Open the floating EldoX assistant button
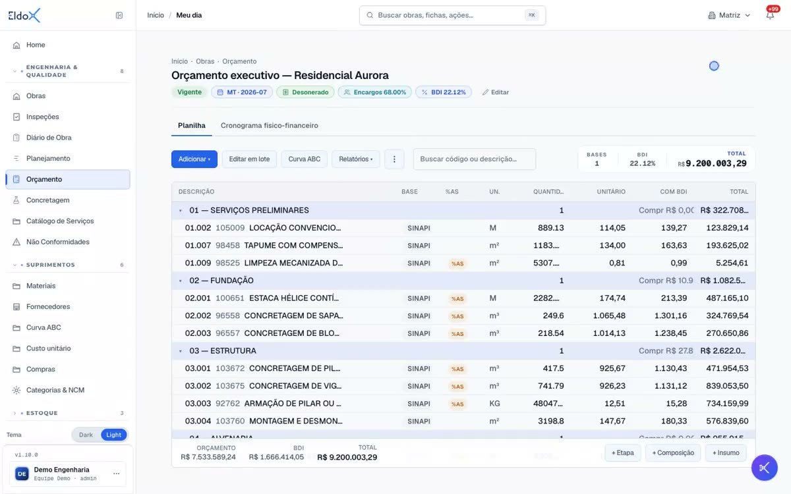Screen dimensions: 791x494 [765, 468]
